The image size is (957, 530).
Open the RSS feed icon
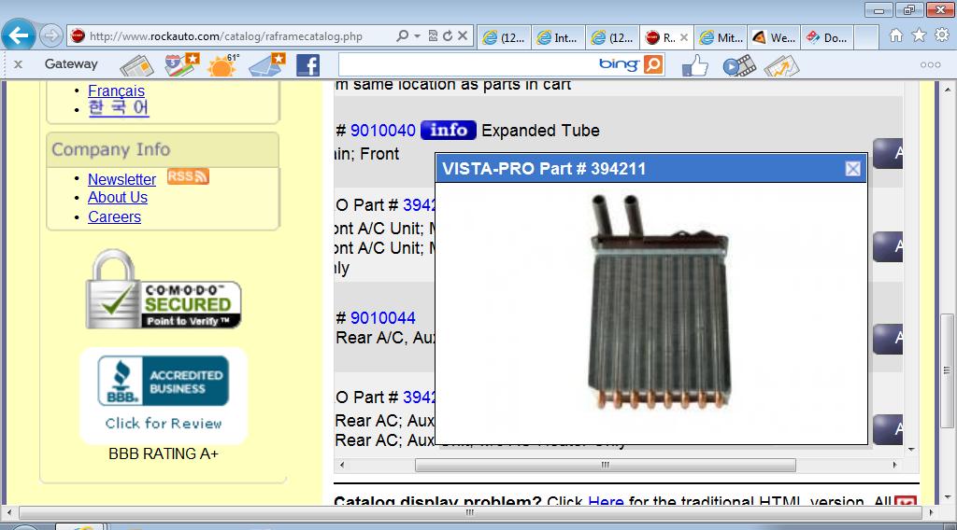point(188,176)
